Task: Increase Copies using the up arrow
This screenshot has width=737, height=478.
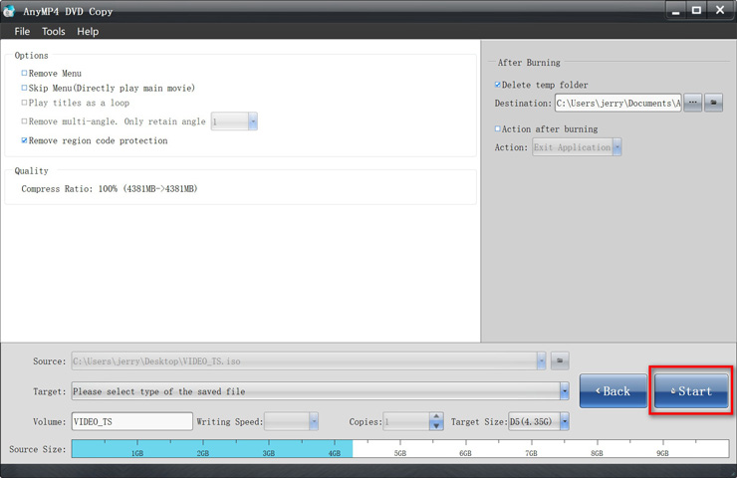Action: point(436,416)
